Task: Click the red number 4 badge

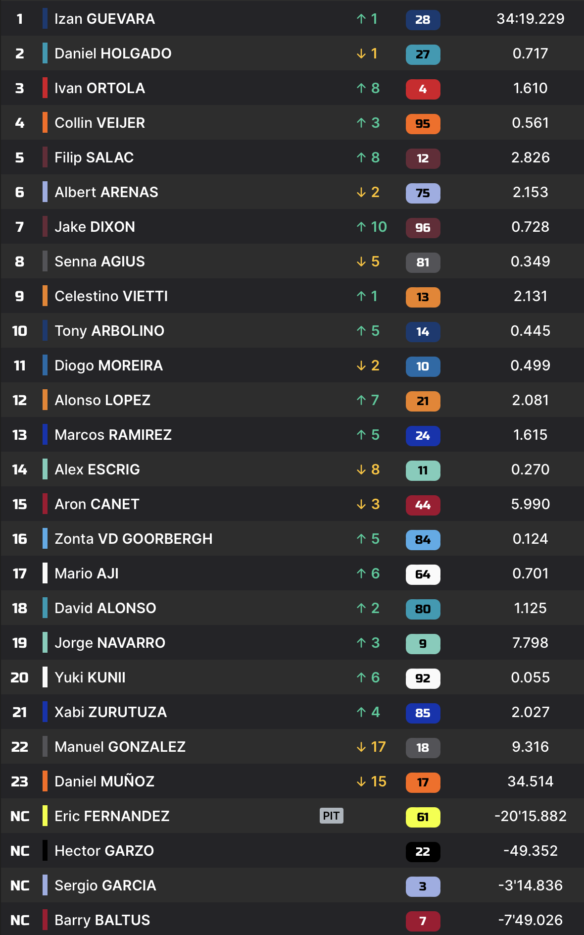Action: coord(423,89)
